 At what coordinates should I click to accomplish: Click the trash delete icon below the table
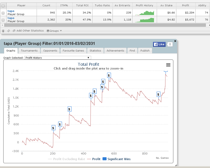click(3, 31)
